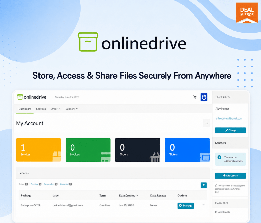
Task: Click the info icon in contacts notice
Action: 219,157
